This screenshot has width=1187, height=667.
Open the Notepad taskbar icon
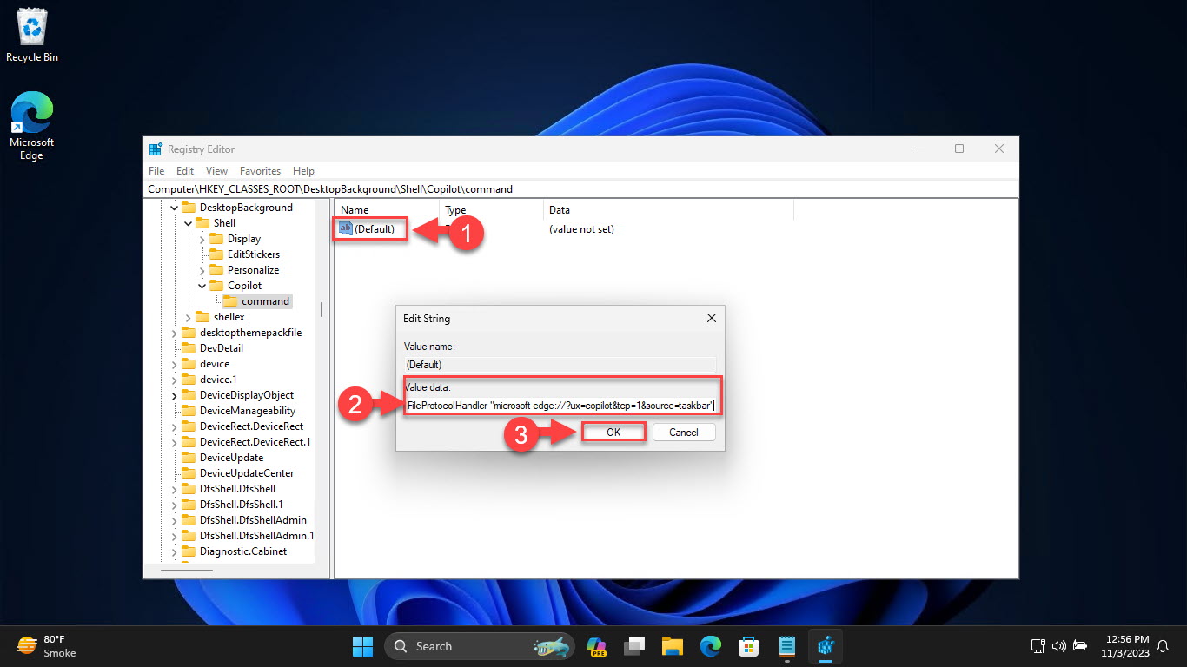(x=787, y=646)
